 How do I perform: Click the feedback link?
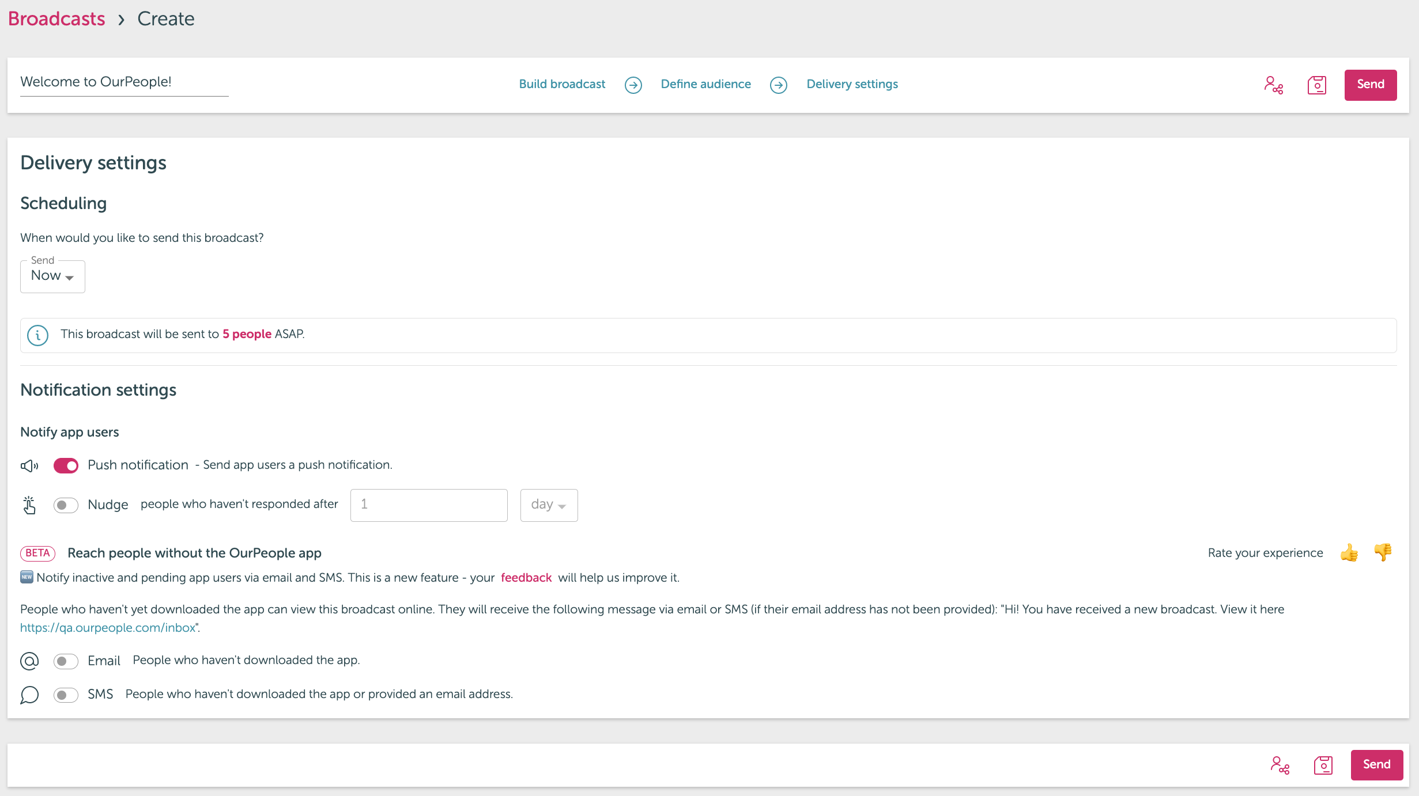(x=526, y=578)
